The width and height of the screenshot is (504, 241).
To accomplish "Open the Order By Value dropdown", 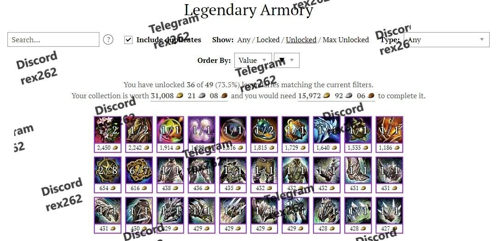I will (x=253, y=60).
